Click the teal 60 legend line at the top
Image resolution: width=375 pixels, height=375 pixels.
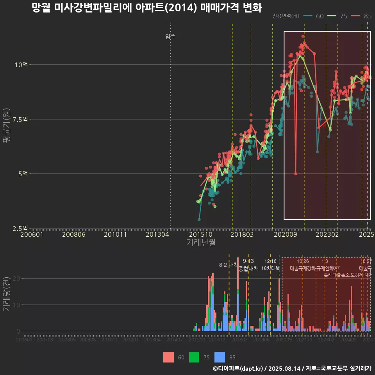click(308, 16)
